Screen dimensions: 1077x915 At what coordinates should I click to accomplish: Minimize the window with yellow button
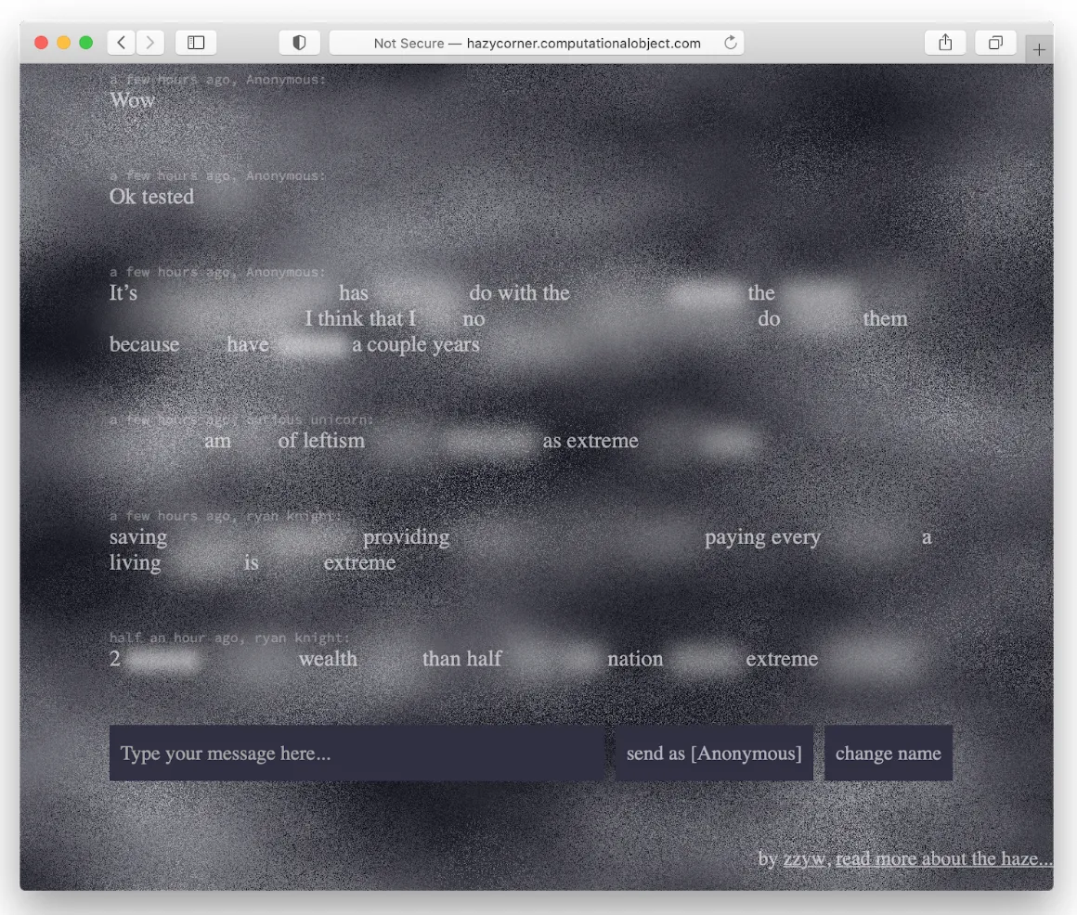(x=64, y=43)
